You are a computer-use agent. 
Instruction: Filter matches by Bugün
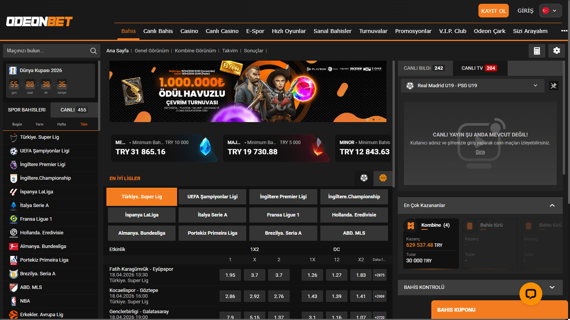coord(17,124)
